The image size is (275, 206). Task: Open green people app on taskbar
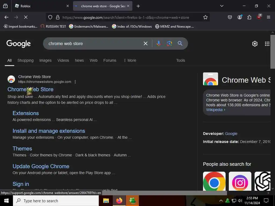click(x=132, y=201)
